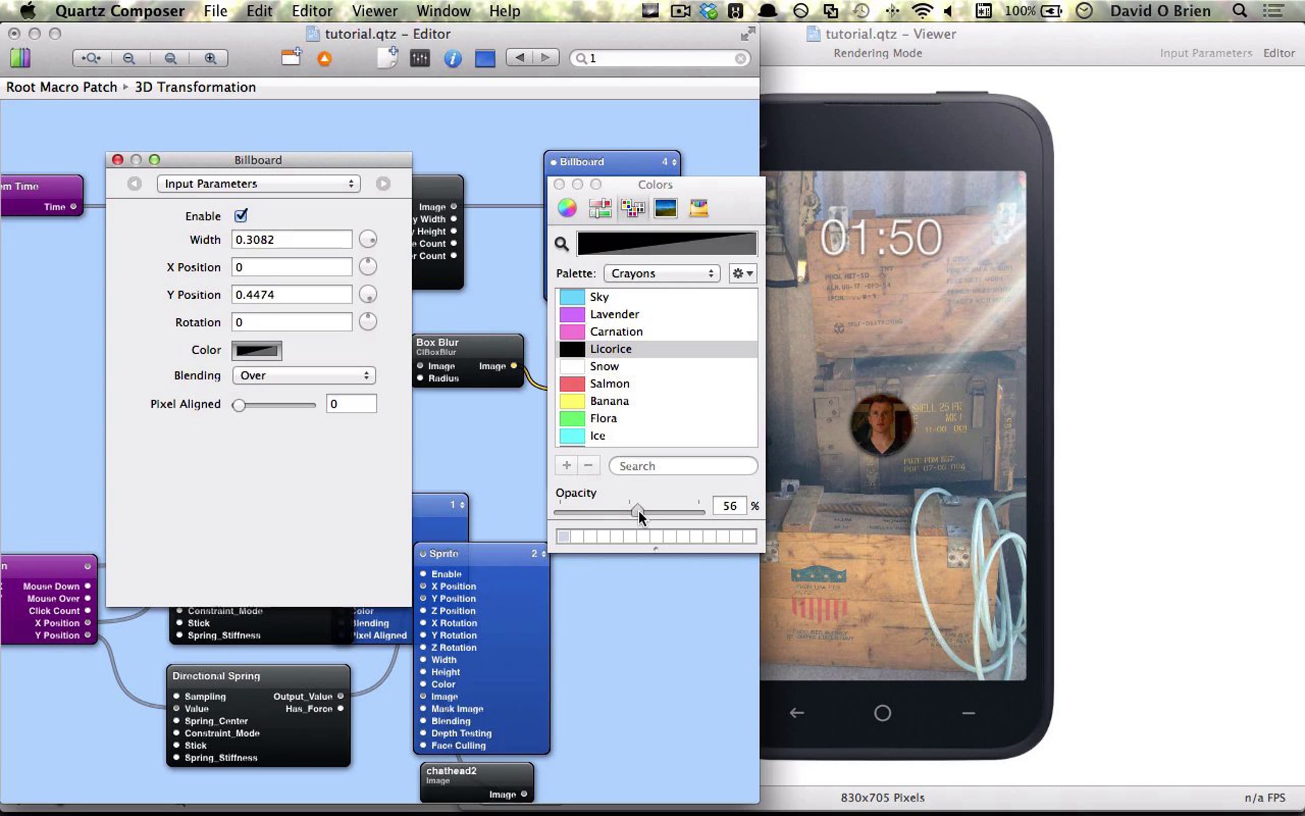Click the plus button below the color list
This screenshot has height=816, width=1305.
point(567,466)
